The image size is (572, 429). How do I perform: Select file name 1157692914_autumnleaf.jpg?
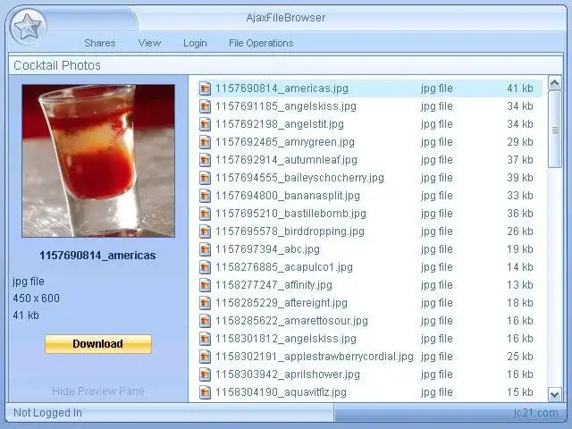(286, 160)
